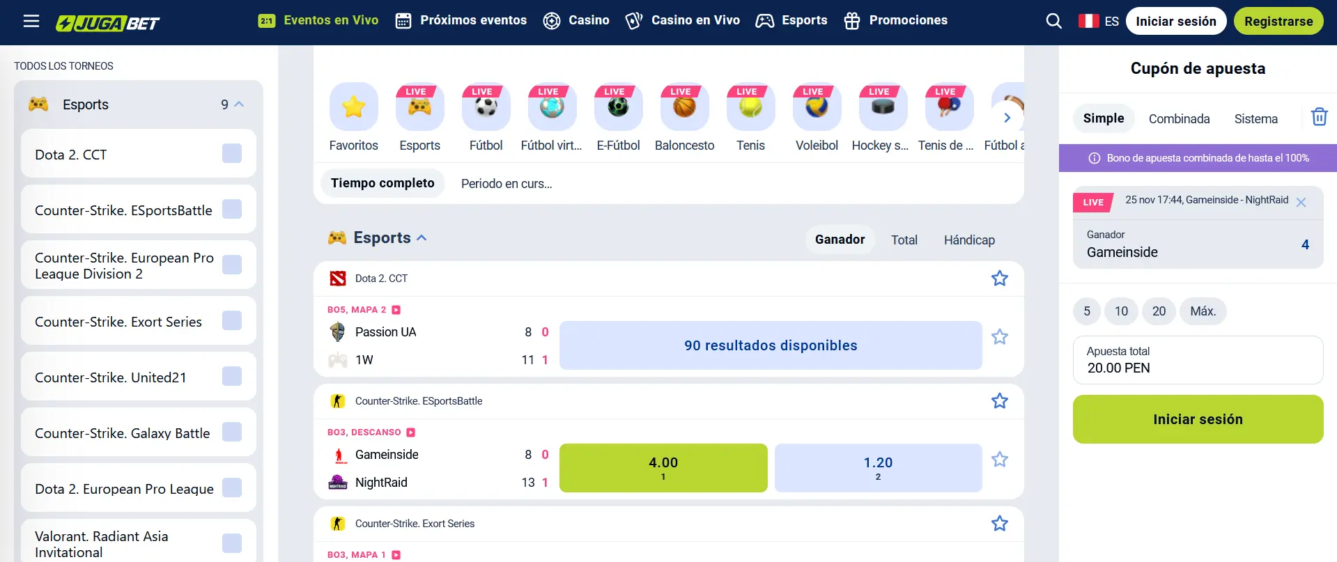Viewport: 1337px width, 562px height.
Task: Select the Favoritos sports icon
Action: [x=353, y=107]
